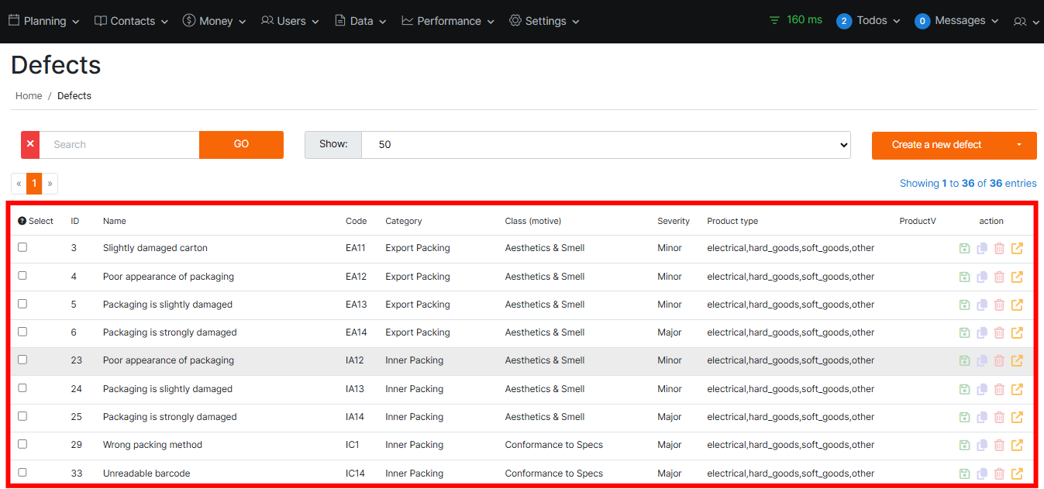Tick the checkbox for defect ID 3
The width and height of the screenshot is (1044, 489).
22,247
